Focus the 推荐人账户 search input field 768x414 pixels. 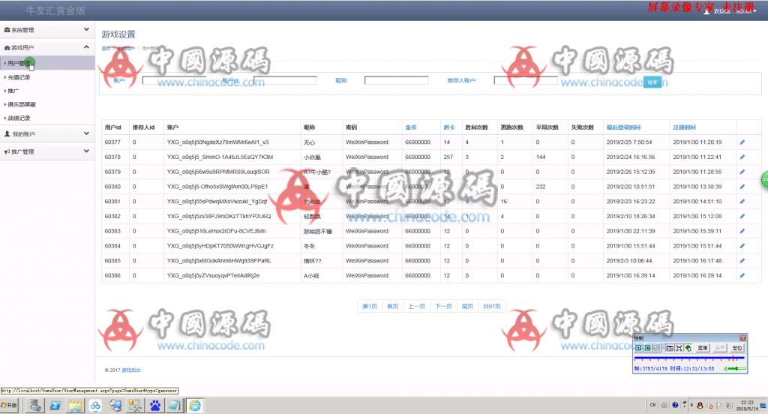[526, 80]
